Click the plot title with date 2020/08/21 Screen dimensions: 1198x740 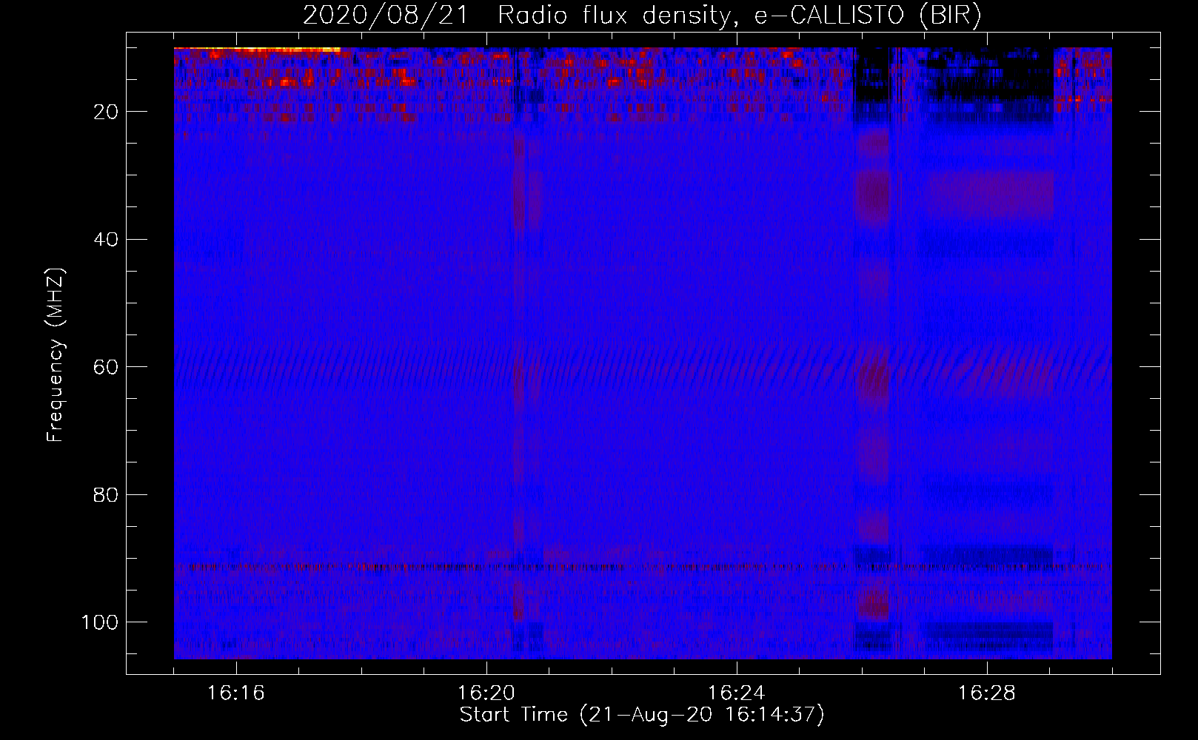pyautogui.click(x=642, y=16)
